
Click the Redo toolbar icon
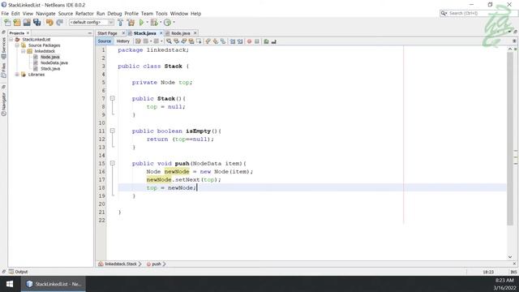pos(59,22)
